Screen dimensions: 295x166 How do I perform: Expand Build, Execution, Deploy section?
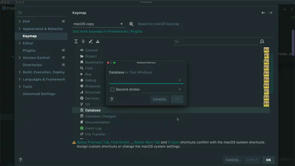19,72
